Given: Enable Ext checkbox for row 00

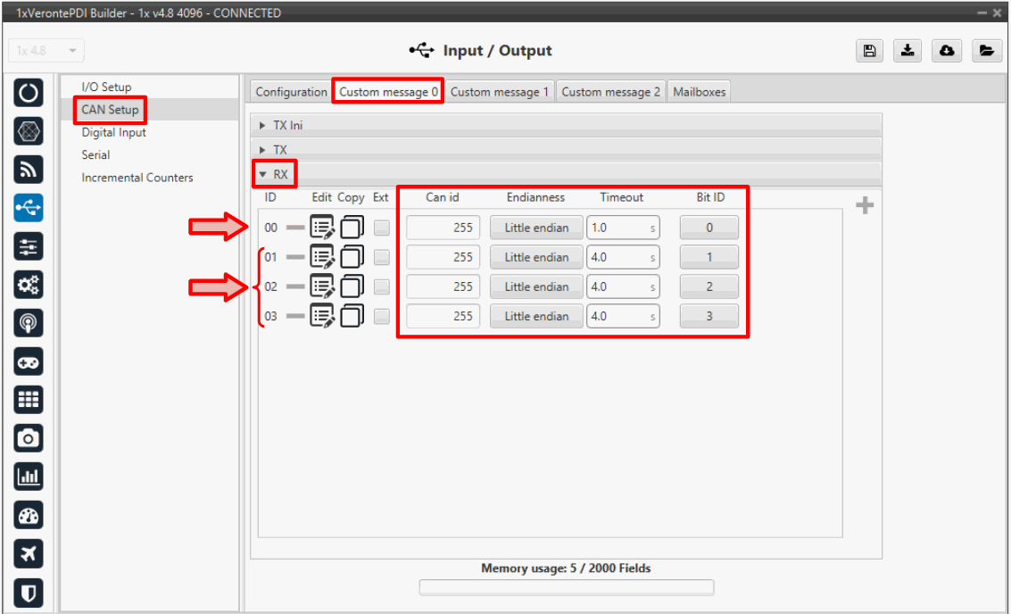Looking at the screenshot, I should pyautogui.click(x=382, y=228).
